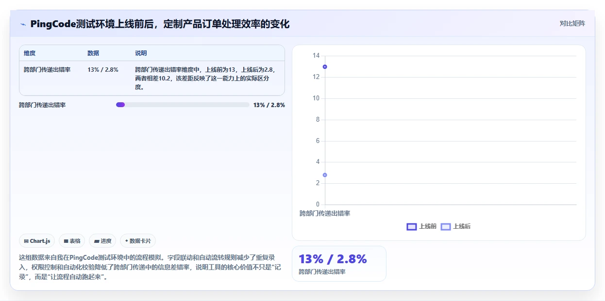
Task: Click the summary paragraph about 流程模拟
Action: click(150, 267)
